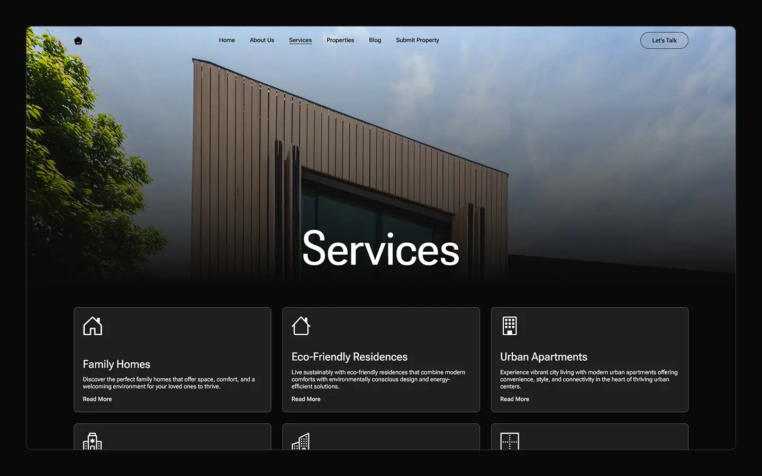
Task: Click the Eco-Friendly Residences description text
Action: (x=378, y=379)
